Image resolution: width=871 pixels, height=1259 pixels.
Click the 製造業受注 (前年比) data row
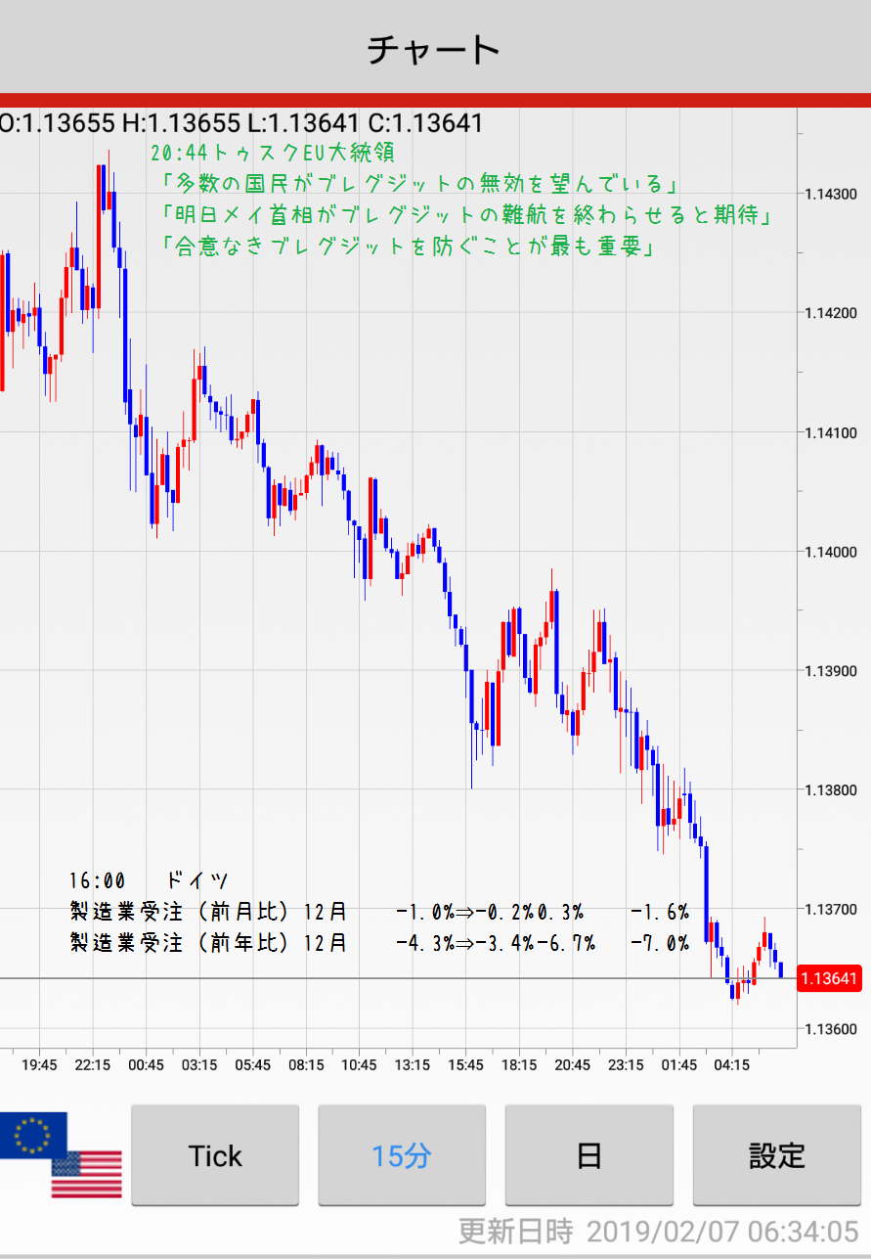tap(379, 944)
